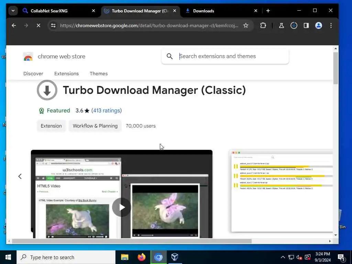Image resolution: width=352 pixels, height=264 pixels.
Task: Click the address bar URL
Action: tap(149, 25)
